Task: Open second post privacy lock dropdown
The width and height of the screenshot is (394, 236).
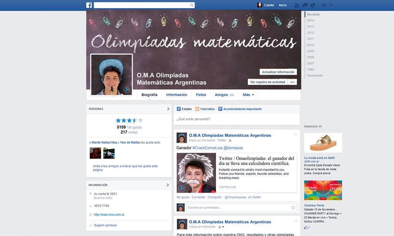Action: click(x=221, y=227)
